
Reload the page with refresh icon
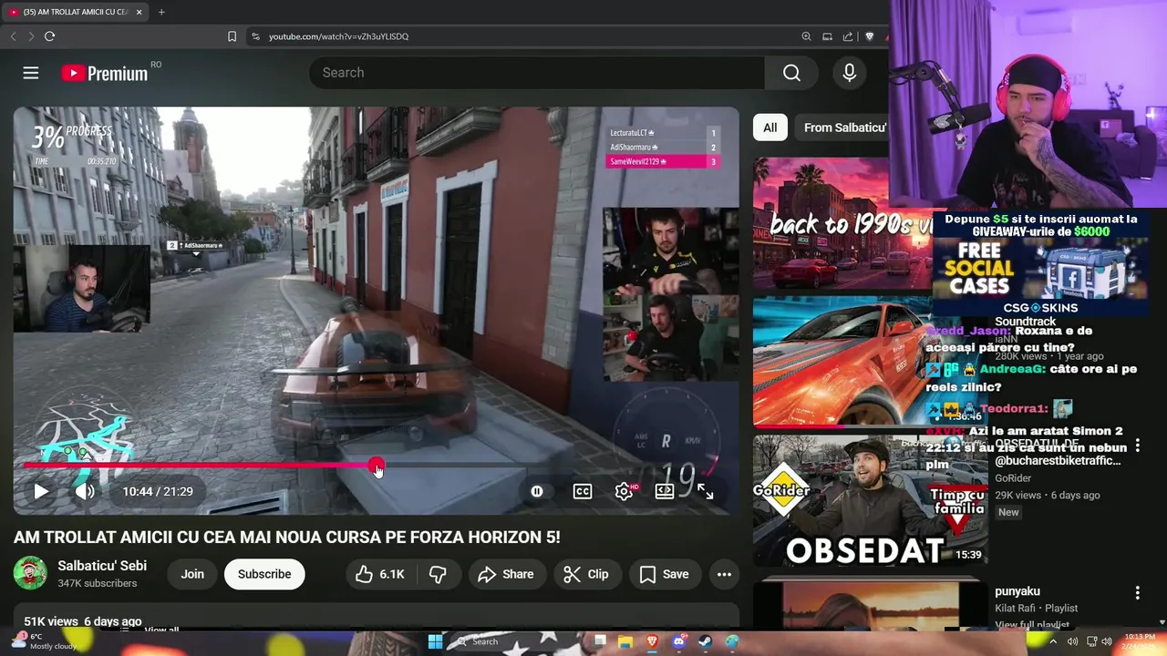(49, 36)
